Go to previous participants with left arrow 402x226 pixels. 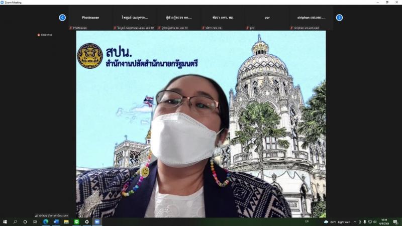click(62, 18)
